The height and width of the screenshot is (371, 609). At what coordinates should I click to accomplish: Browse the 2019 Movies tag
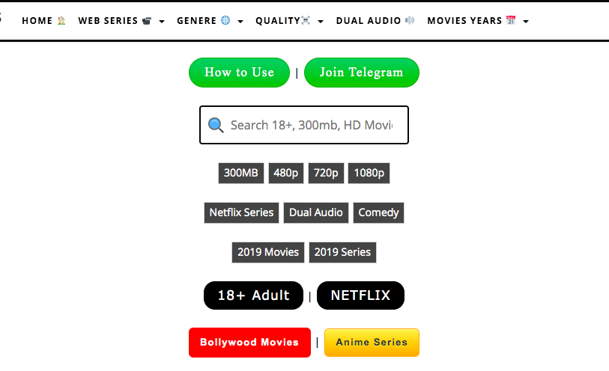point(268,252)
